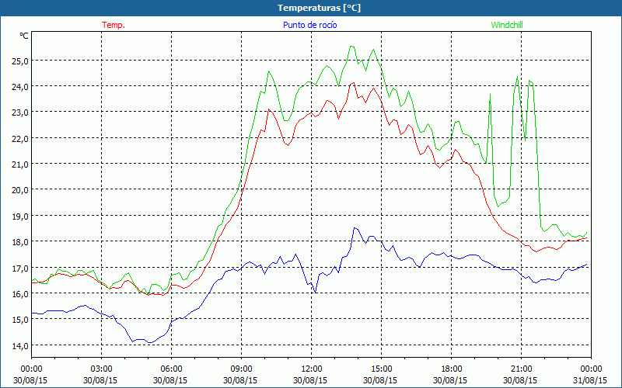Click the blue Punto de rocío legend label
The height and width of the screenshot is (388, 622).
[309, 25]
